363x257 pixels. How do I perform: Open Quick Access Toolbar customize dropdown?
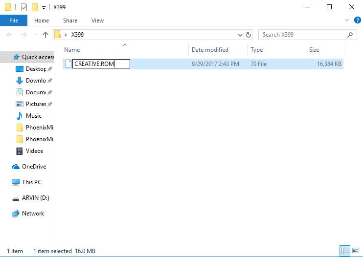tap(44, 8)
